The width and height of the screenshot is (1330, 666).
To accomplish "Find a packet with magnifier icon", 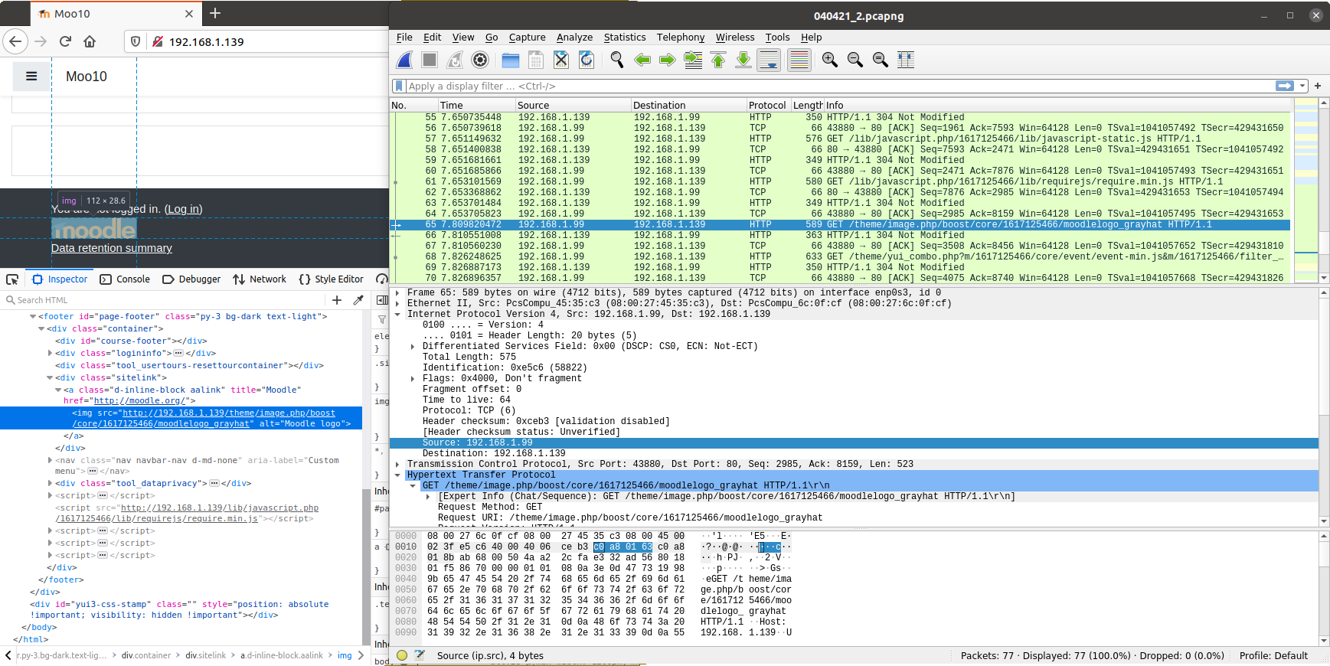I will [x=617, y=60].
